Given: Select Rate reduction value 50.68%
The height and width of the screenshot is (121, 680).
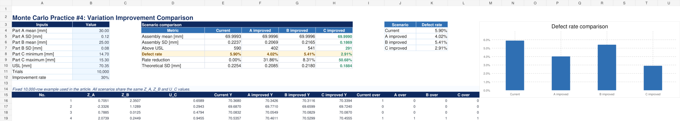Looking at the screenshot, I should coord(334,60).
